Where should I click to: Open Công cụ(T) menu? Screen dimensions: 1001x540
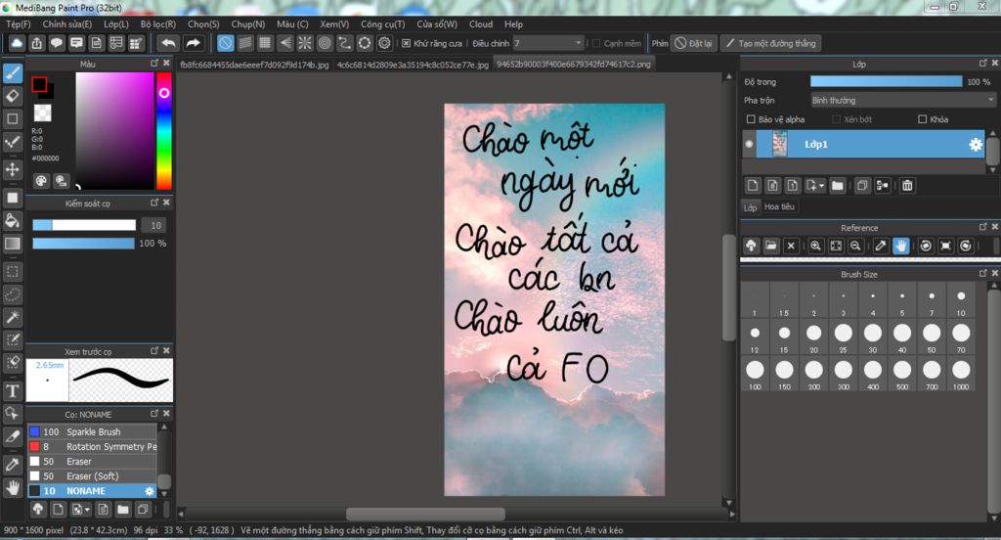[382, 24]
